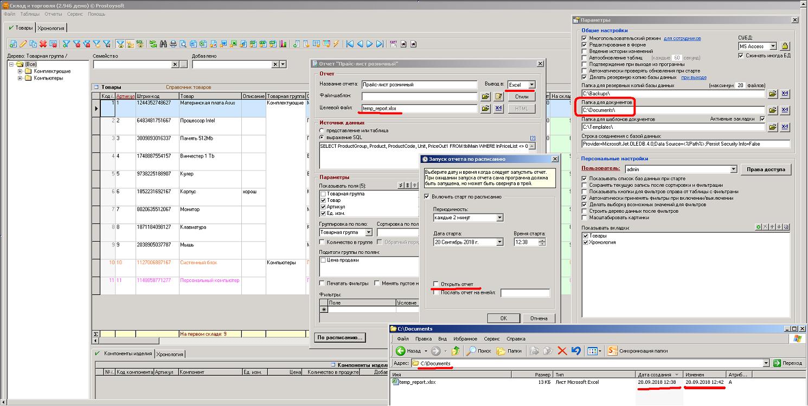Screen dimensions: 808x406
Task: Click red X delete icon in Explorer toolbar
Action: (562, 351)
